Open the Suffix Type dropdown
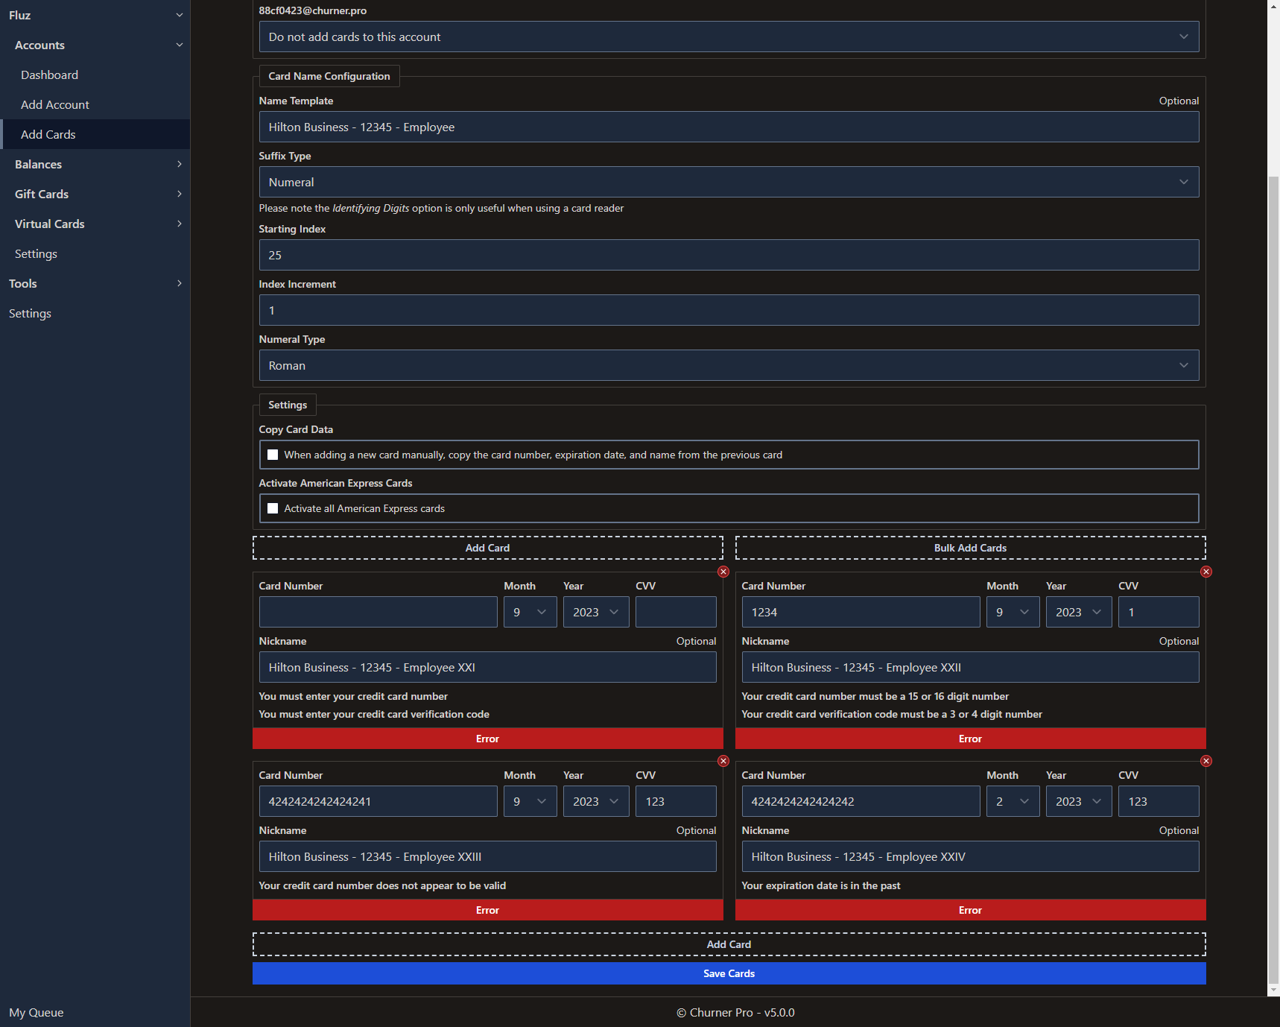 pyautogui.click(x=728, y=182)
